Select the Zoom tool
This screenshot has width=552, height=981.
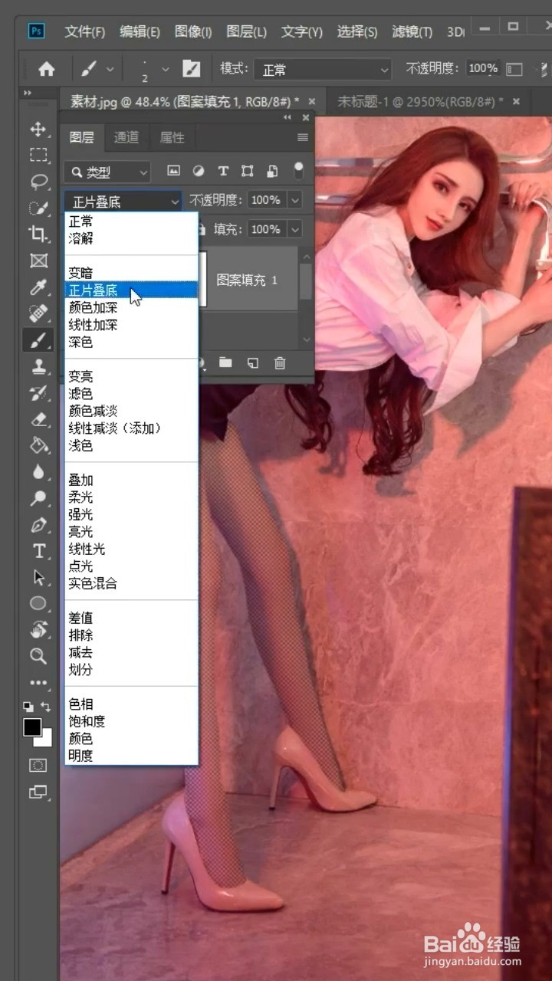[x=38, y=656]
